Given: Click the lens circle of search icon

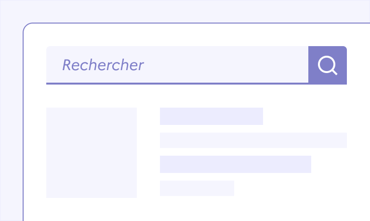Looking at the screenshot, I should pos(326,64).
